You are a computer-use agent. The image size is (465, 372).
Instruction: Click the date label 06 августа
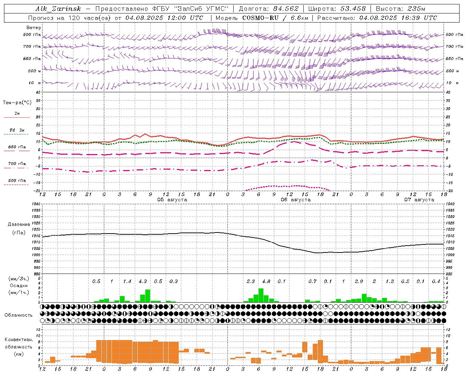pyautogui.click(x=296, y=200)
